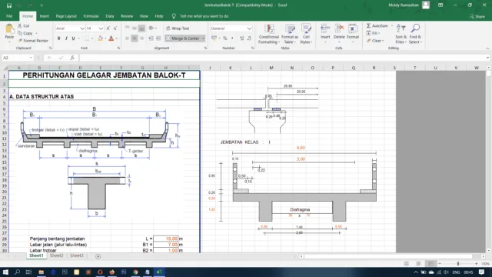Image resolution: width=492 pixels, height=277 pixels.
Task: Click the Cut scissors icon
Action: click(19, 25)
